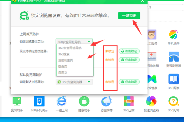Image resolution: width=184 pixels, height=122 pixels.
Task: Close the 浏览器防护设置 dialog
Action: click(x=143, y=1)
